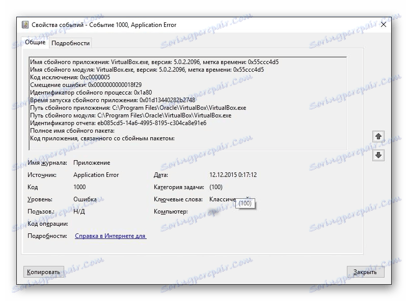
Task: Click the Пользов. label
Action: click(x=41, y=212)
